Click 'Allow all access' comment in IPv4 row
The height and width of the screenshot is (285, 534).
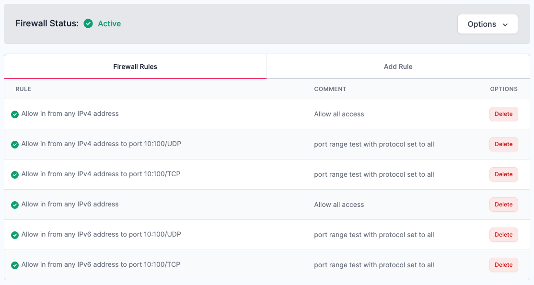(x=339, y=114)
